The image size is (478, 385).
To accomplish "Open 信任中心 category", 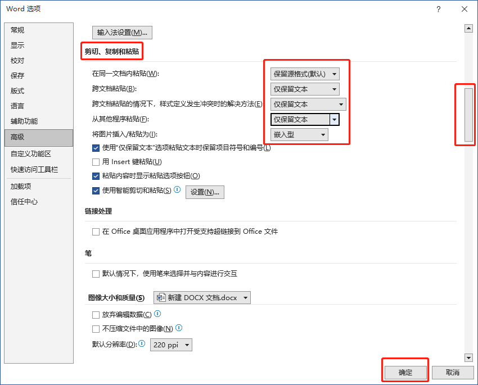I will pos(39,202).
